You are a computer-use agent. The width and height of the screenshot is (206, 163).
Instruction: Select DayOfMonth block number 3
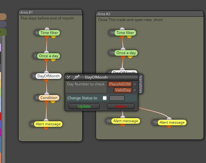pos(49,76)
